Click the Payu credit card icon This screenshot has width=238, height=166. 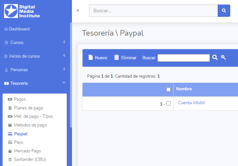(10, 142)
